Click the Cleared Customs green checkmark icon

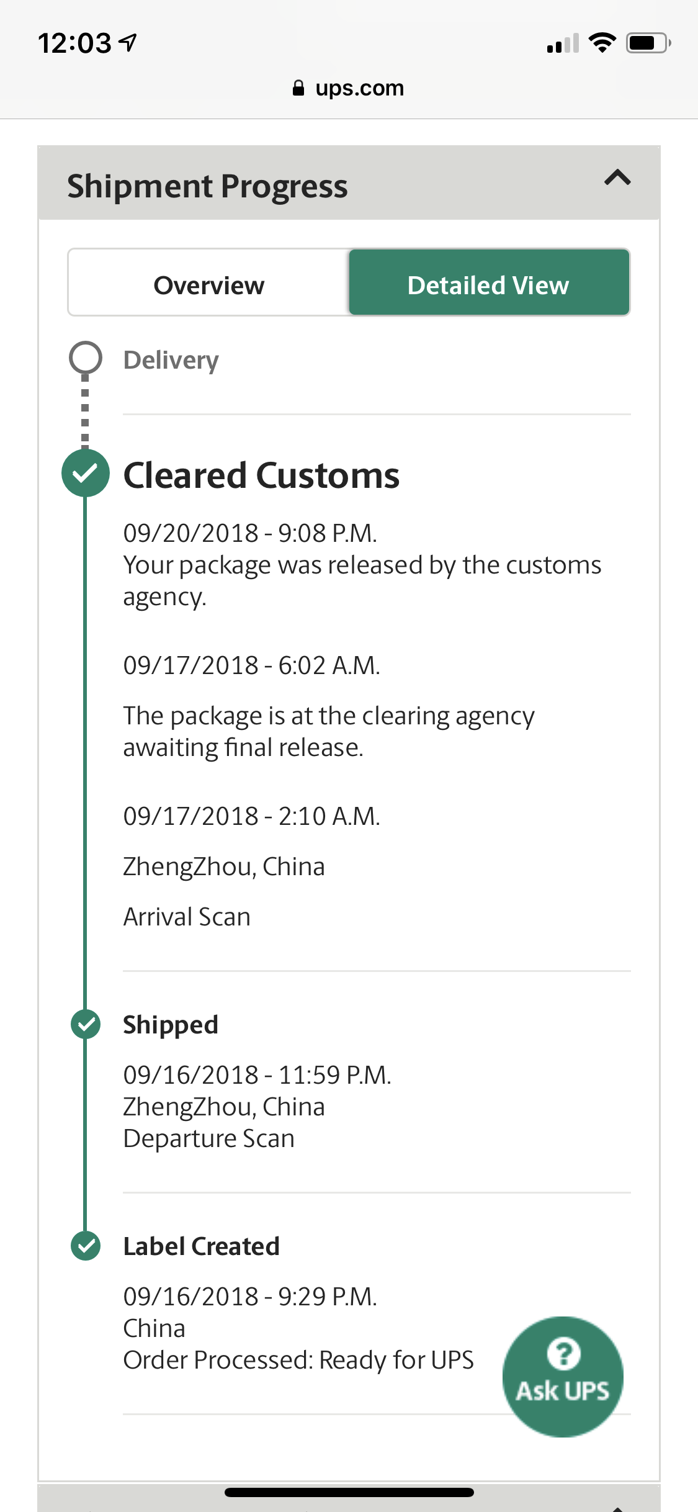pos(86,473)
